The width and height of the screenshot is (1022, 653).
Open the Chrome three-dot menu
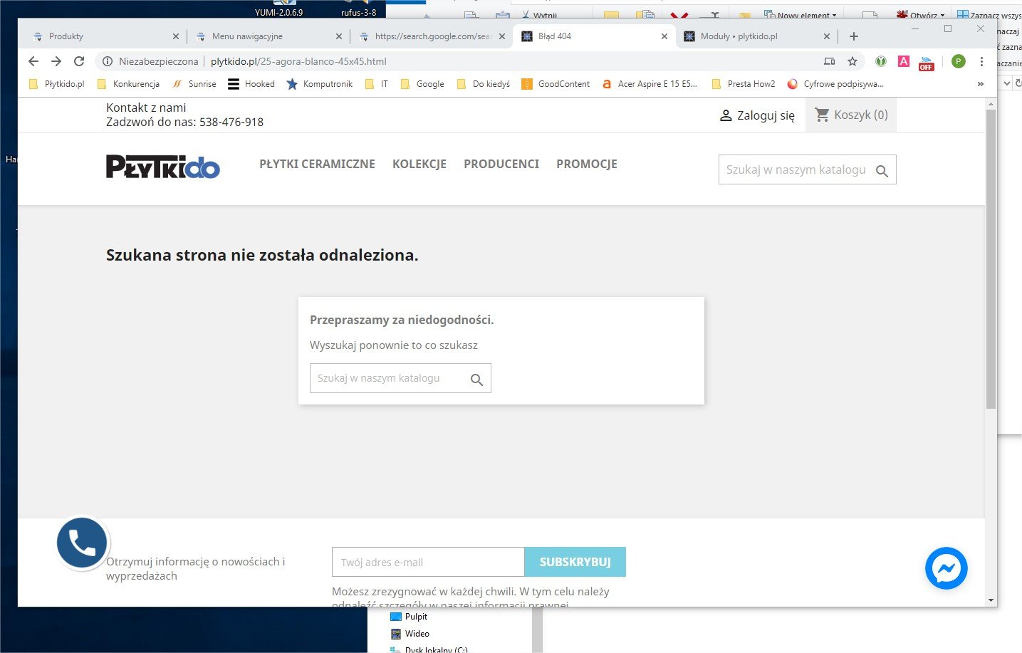pyautogui.click(x=981, y=61)
